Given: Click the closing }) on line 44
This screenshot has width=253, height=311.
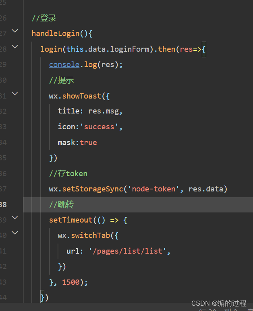Looking at the screenshot, I should click(44, 298).
